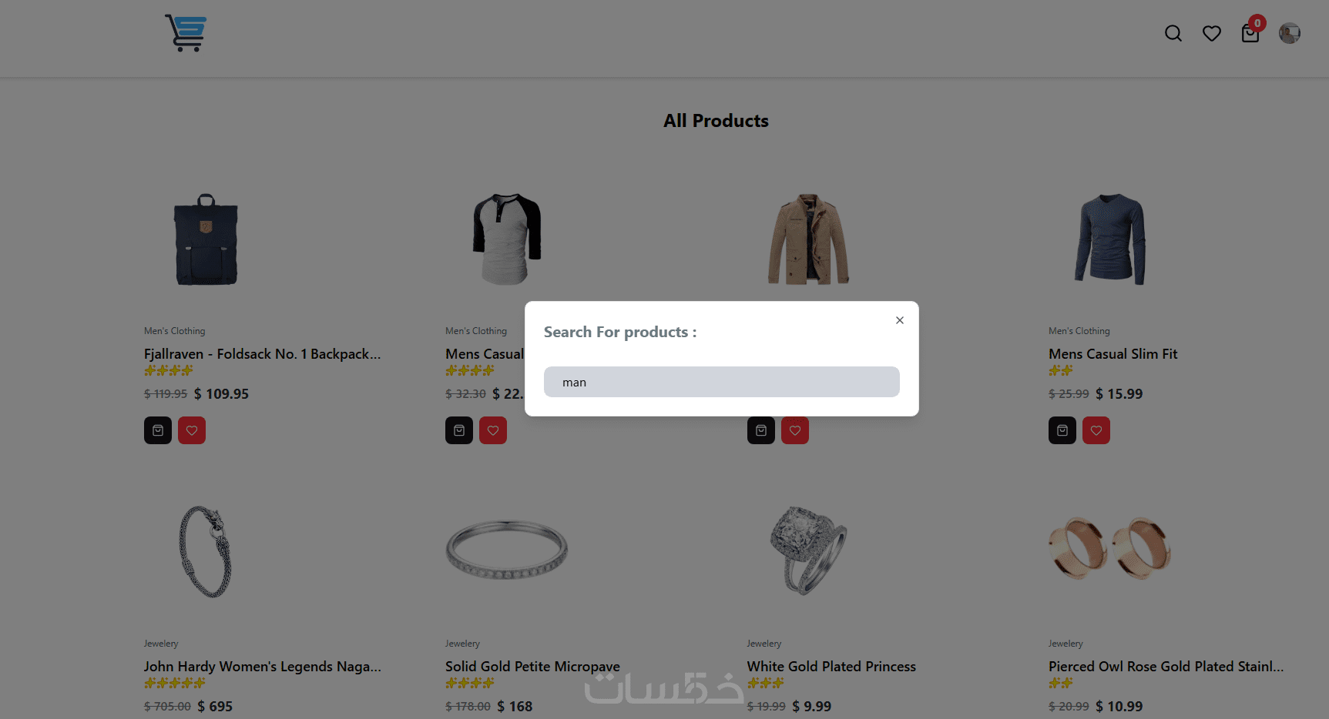Click the search products input field
1329x719 pixels.
[x=721, y=382]
